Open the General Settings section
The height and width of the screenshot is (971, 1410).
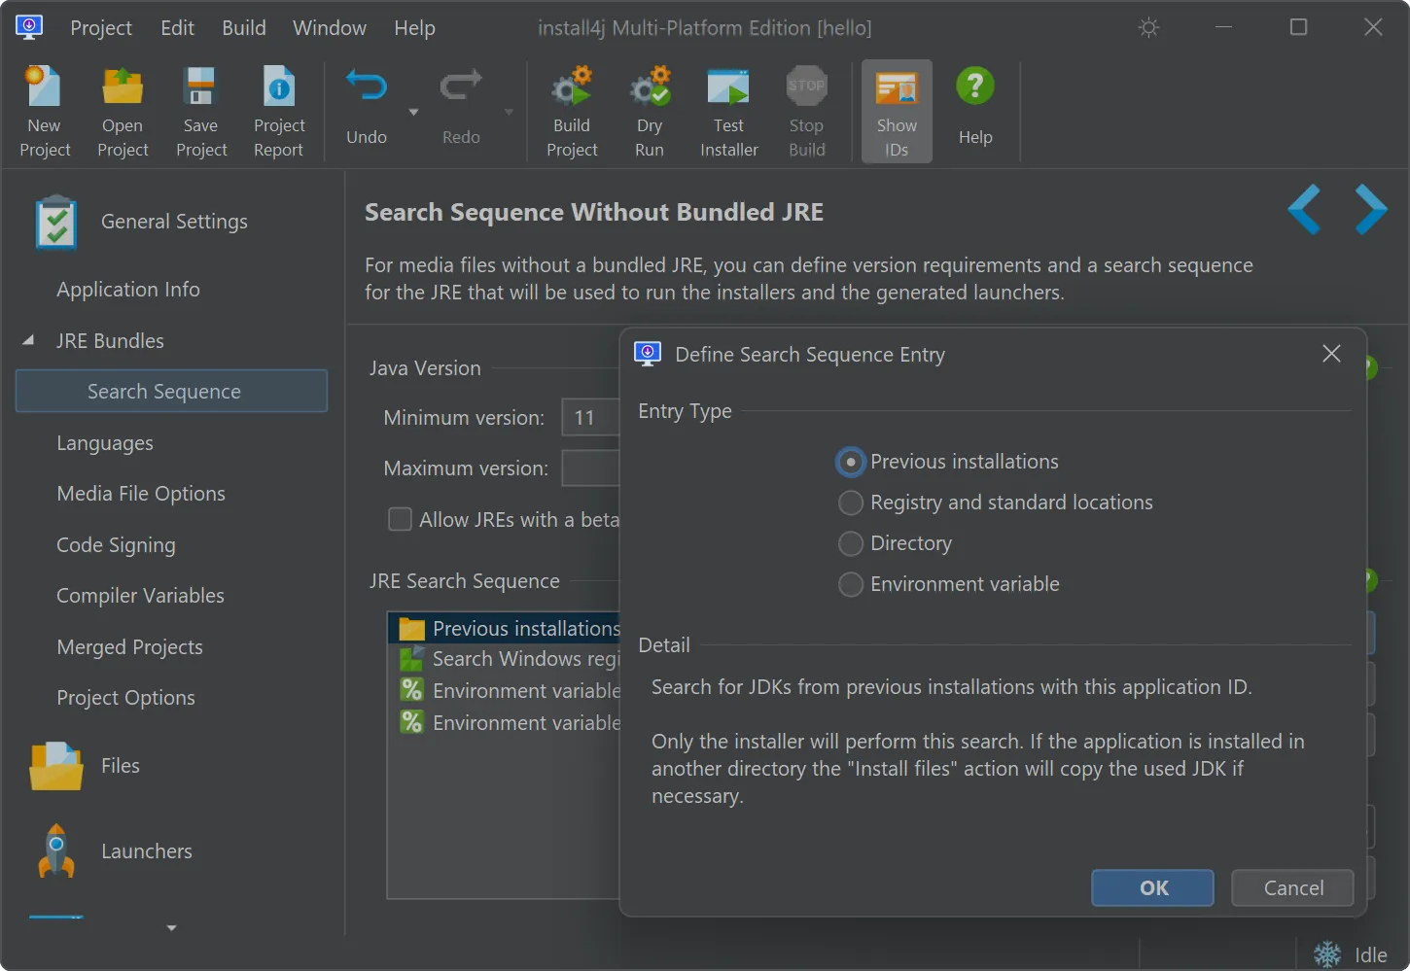coord(142,222)
